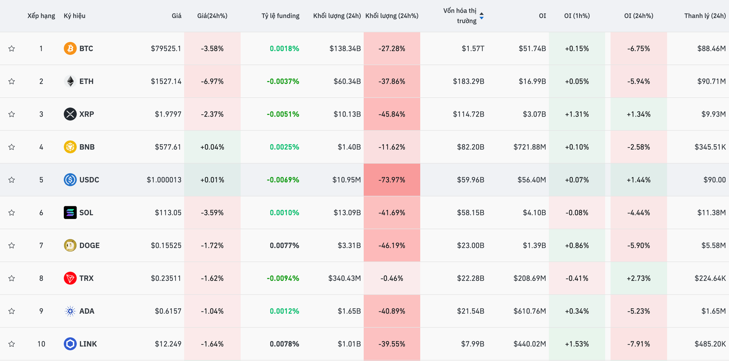Add LINK to favorites with star
The height and width of the screenshot is (361, 729).
[x=12, y=344]
